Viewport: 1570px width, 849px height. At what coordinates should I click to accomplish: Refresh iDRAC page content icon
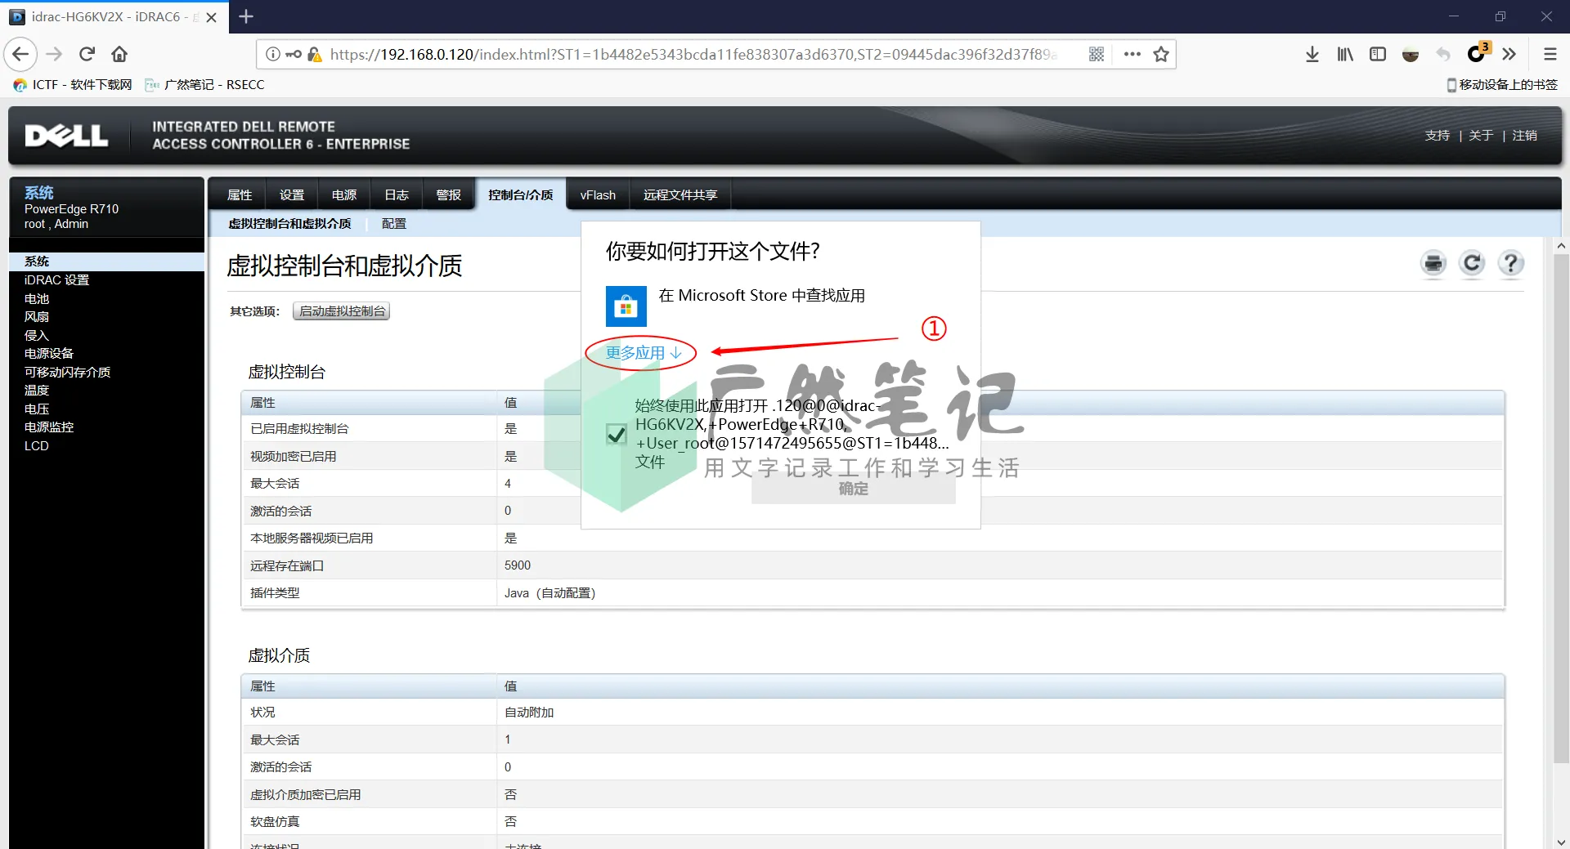pyautogui.click(x=1472, y=263)
